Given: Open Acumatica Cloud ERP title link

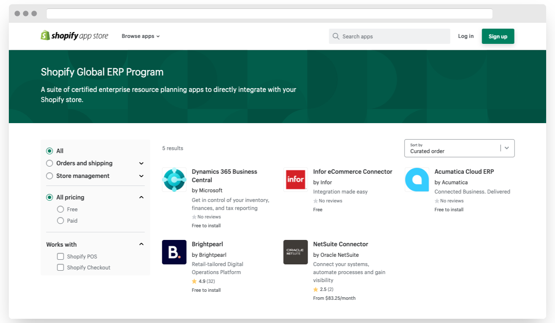Looking at the screenshot, I should coord(464,172).
